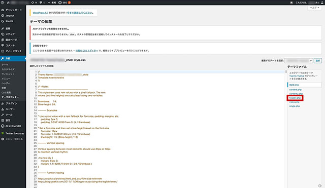Screen dimensions: 325x188
Task: Open the comments bubble in admin bar
Action: point(42,3)
